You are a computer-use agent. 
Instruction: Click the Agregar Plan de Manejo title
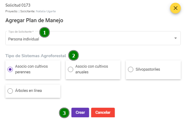pyautogui.click(x=34, y=20)
